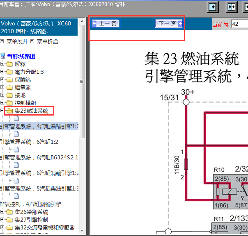Viewport: 248px width, 236px height.
Task: Click document icon above 6汽缸B6324S2 entry
Action: click(16, 150)
